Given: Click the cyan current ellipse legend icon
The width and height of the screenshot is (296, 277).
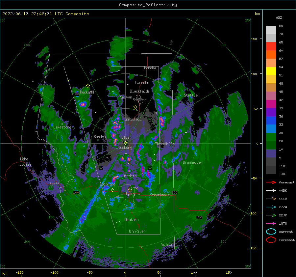Looking at the screenshot, I should click(x=271, y=232).
